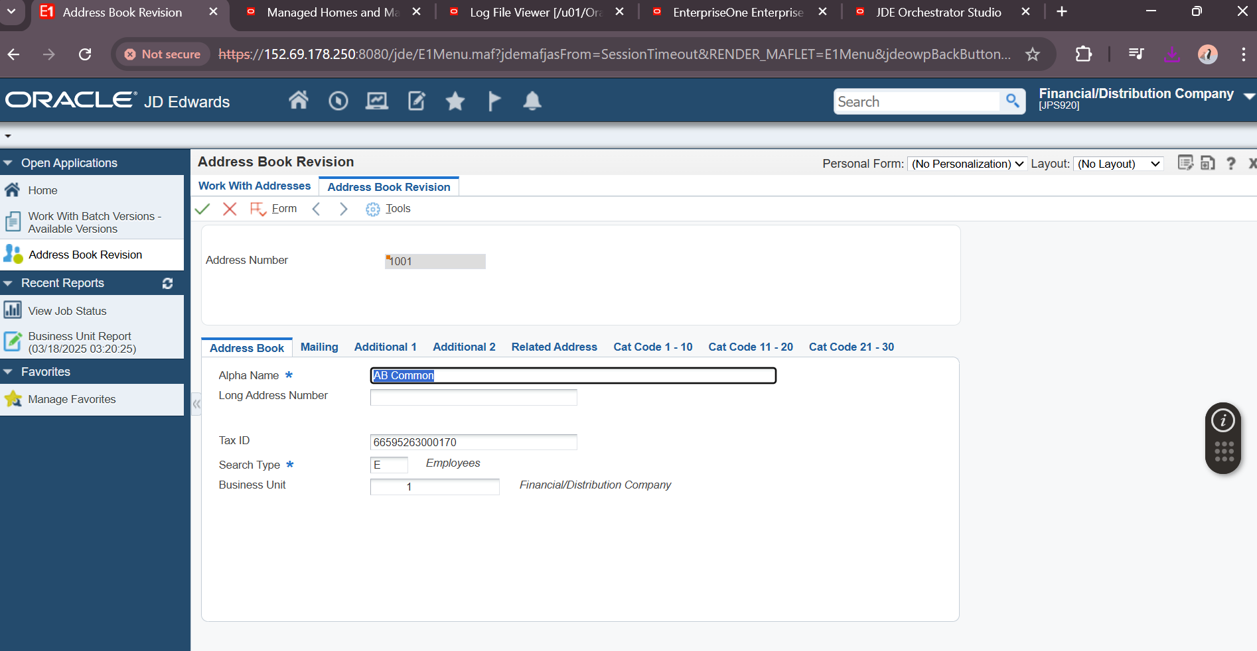
Task: Click the OK checkmark on the form toolbar
Action: click(202, 208)
